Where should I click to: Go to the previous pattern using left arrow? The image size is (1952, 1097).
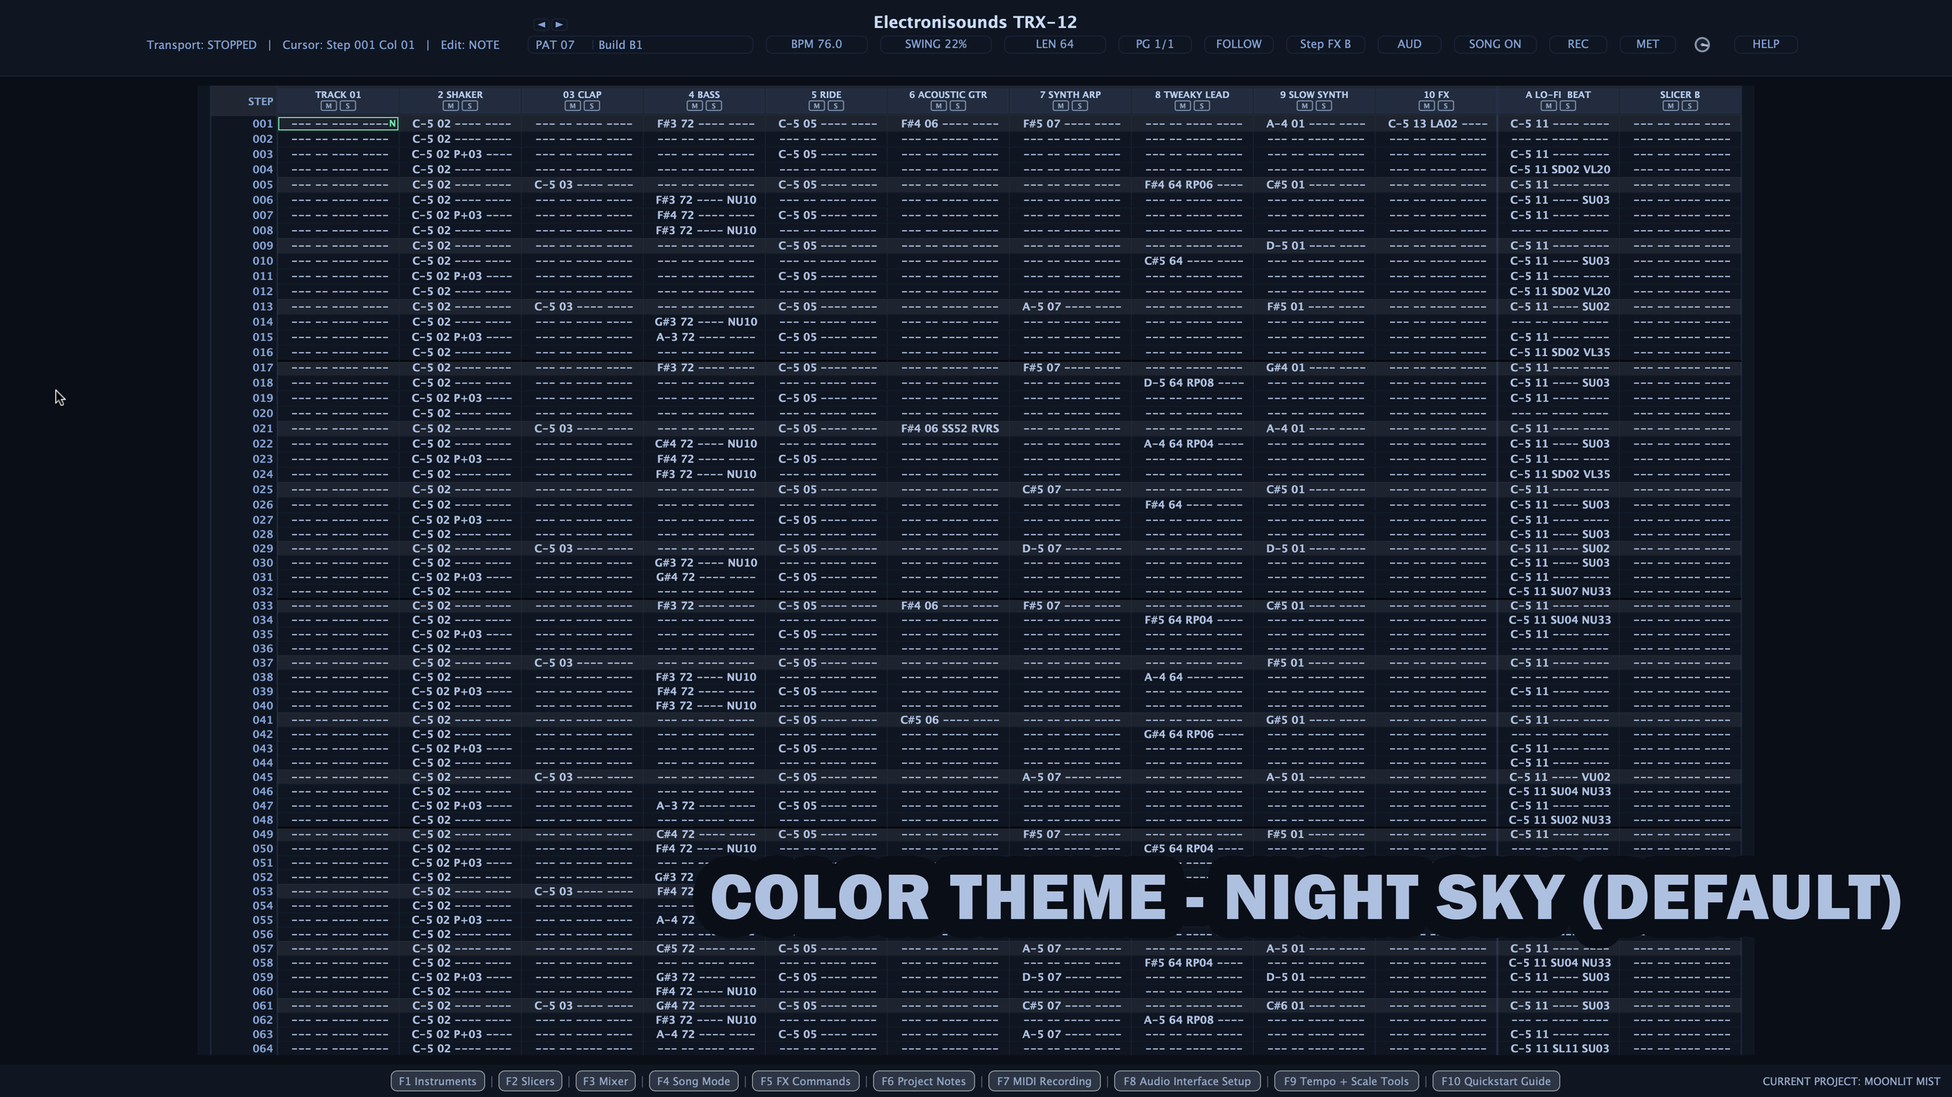click(x=541, y=24)
